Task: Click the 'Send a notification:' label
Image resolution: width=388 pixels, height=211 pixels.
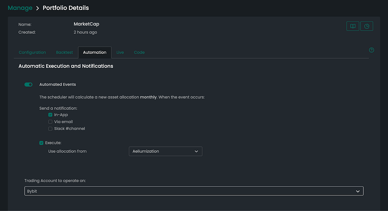Action: [58, 108]
